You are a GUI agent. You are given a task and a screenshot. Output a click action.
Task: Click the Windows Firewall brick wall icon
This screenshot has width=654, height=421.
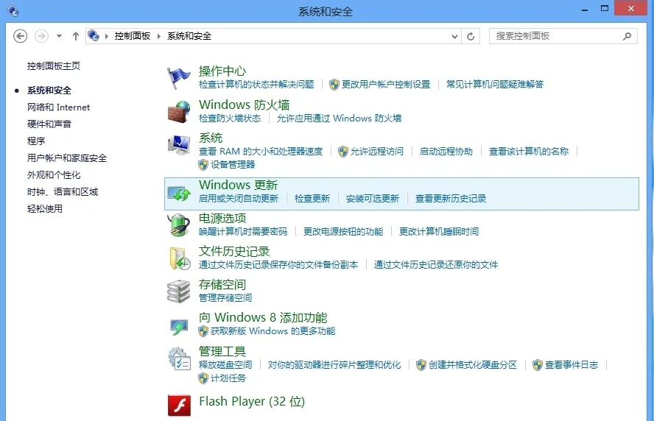point(179,112)
